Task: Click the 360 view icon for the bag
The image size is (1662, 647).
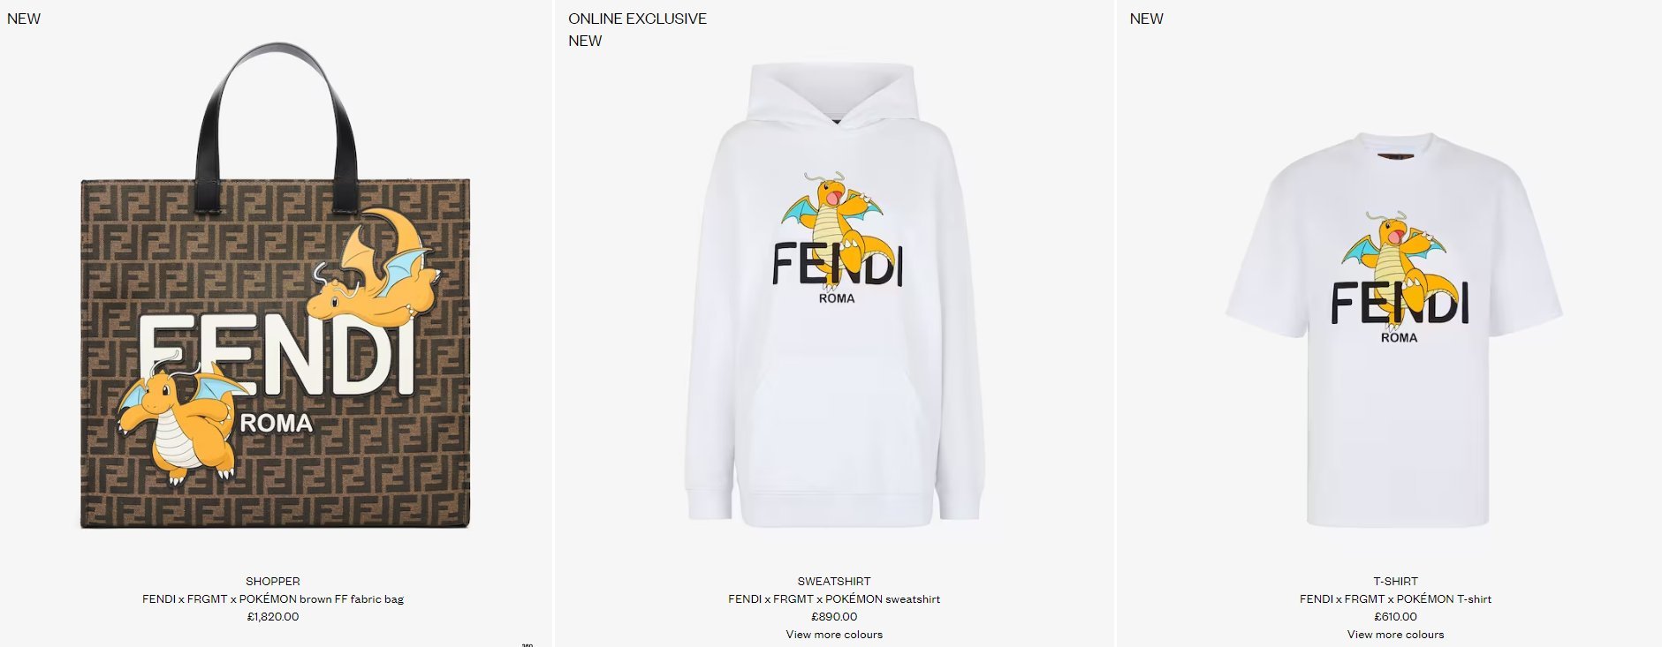Action: click(527, 644)
